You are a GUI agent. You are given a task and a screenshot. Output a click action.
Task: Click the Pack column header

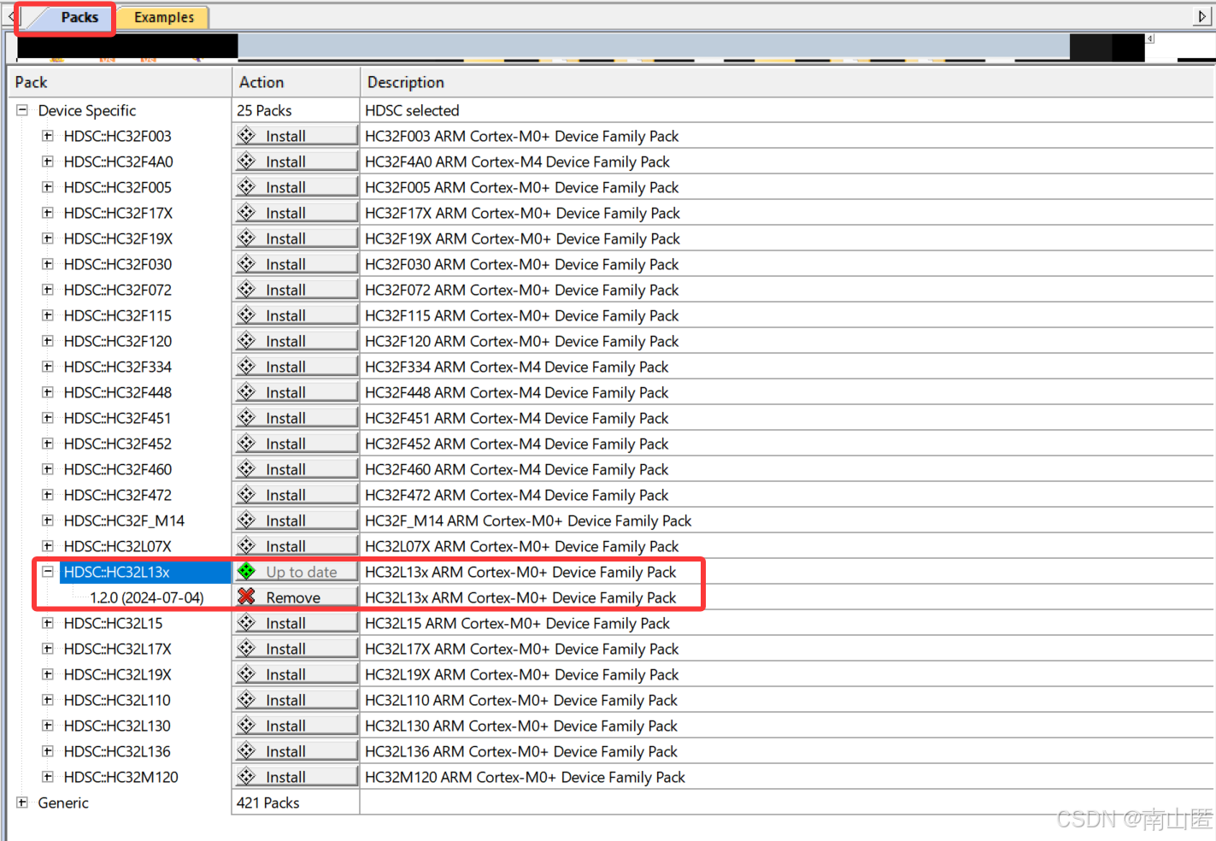click(x=120, y=82)
